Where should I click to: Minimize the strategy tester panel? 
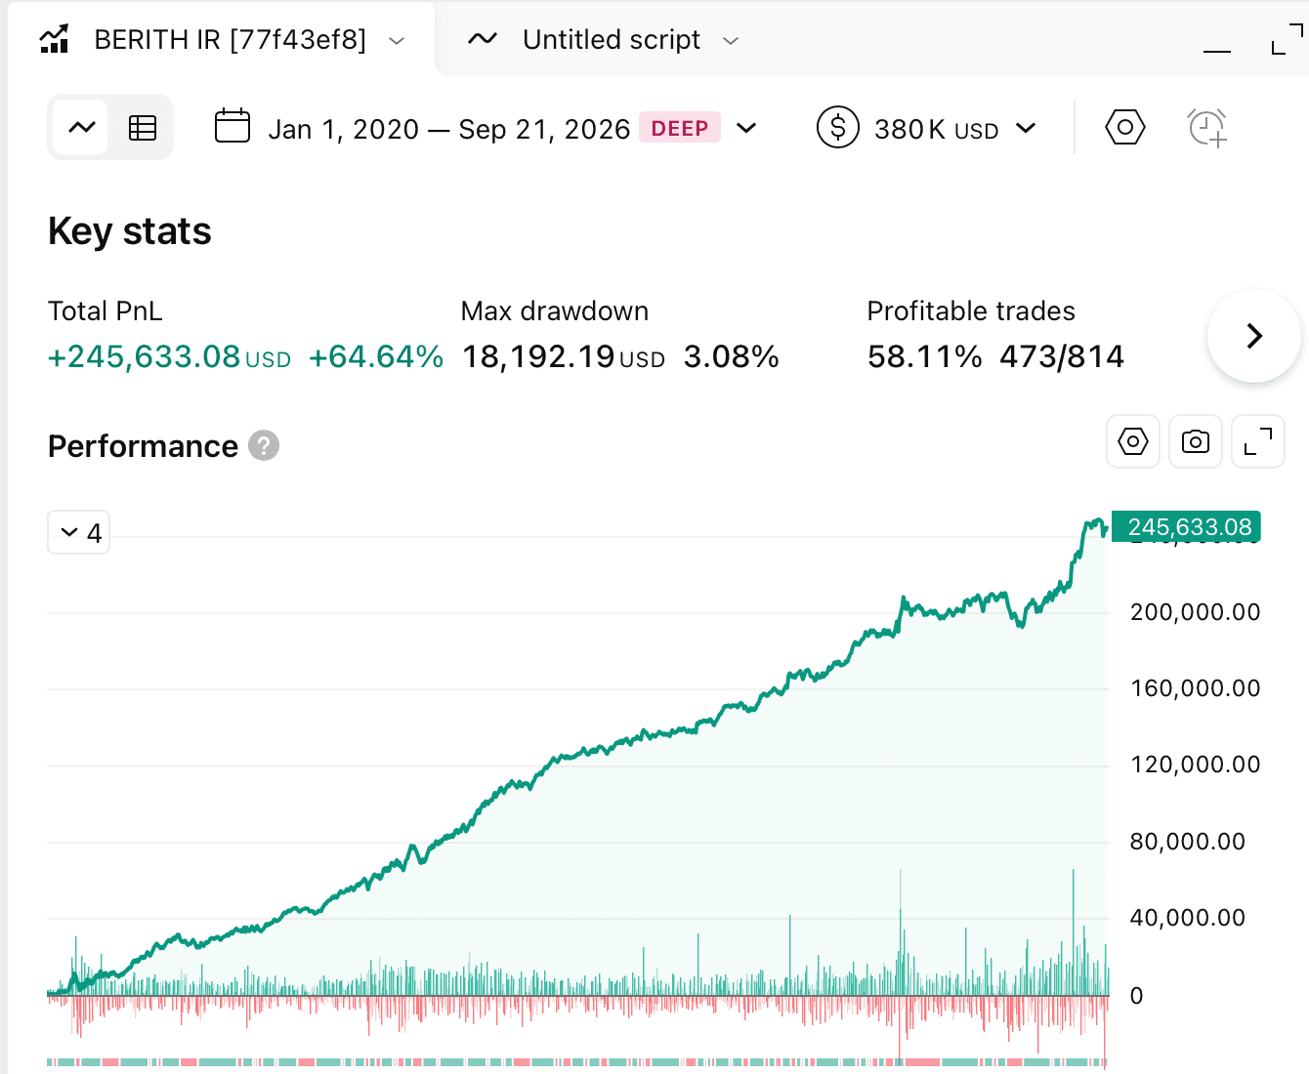click(1217, 50)
